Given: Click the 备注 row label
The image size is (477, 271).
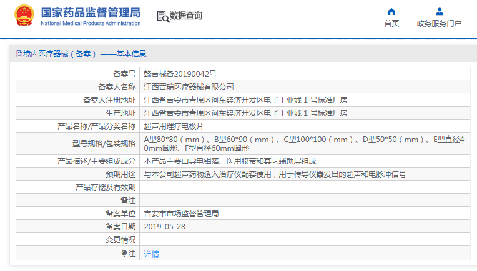Looking at the screenshot, I should [x=128, y=201].
